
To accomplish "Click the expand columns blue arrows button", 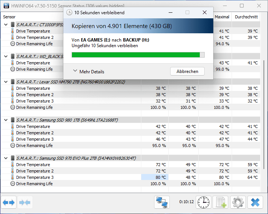I will (9, 202).
